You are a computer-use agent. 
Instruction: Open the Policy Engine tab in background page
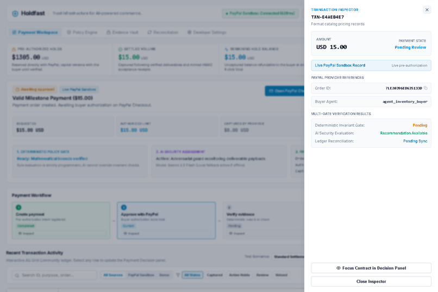click(82, 33)
